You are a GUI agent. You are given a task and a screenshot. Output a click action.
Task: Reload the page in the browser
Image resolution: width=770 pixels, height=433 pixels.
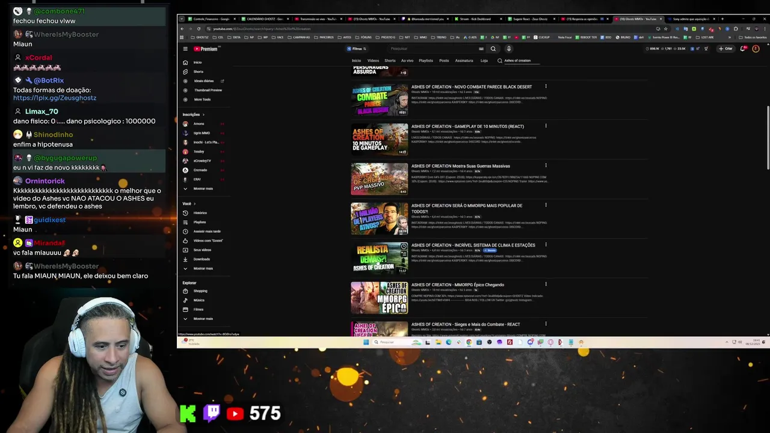click(199, 29)
